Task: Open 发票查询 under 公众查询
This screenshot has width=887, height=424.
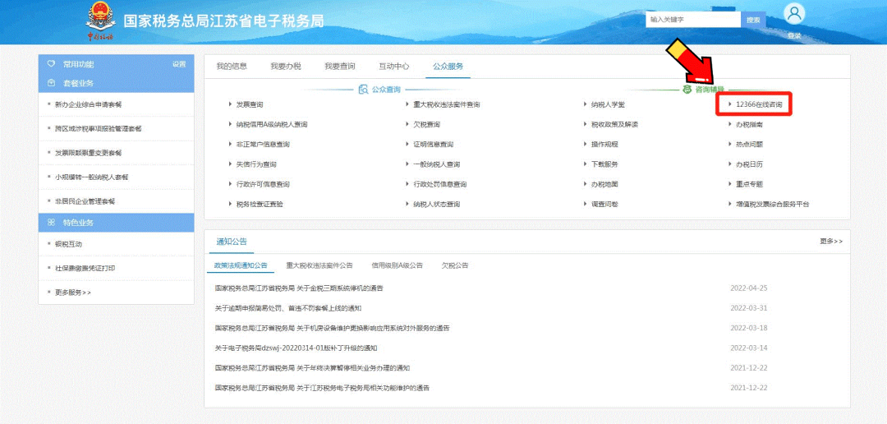Action: 250,104
